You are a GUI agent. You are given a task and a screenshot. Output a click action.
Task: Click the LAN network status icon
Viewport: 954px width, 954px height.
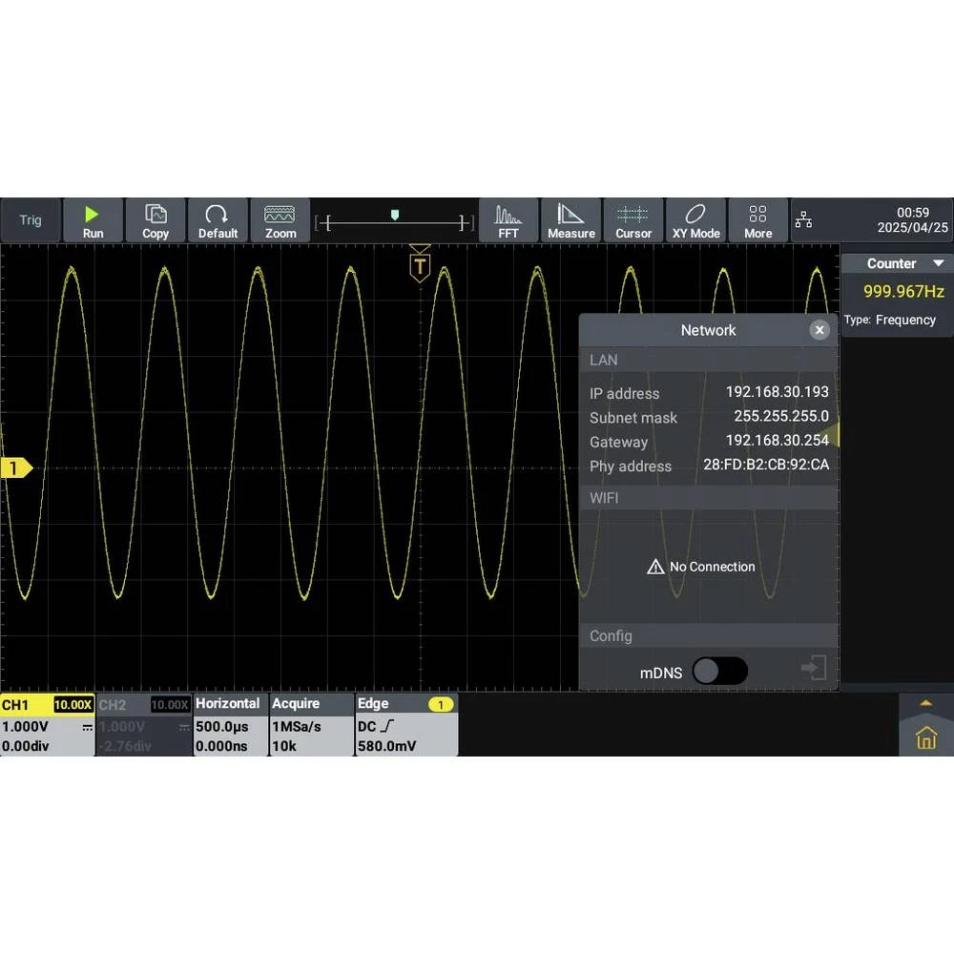[x=804, y=221]
